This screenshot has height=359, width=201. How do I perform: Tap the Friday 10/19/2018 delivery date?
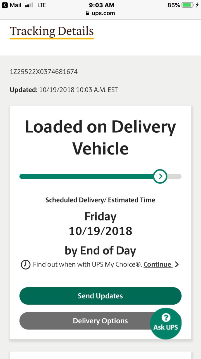point(100,224)
